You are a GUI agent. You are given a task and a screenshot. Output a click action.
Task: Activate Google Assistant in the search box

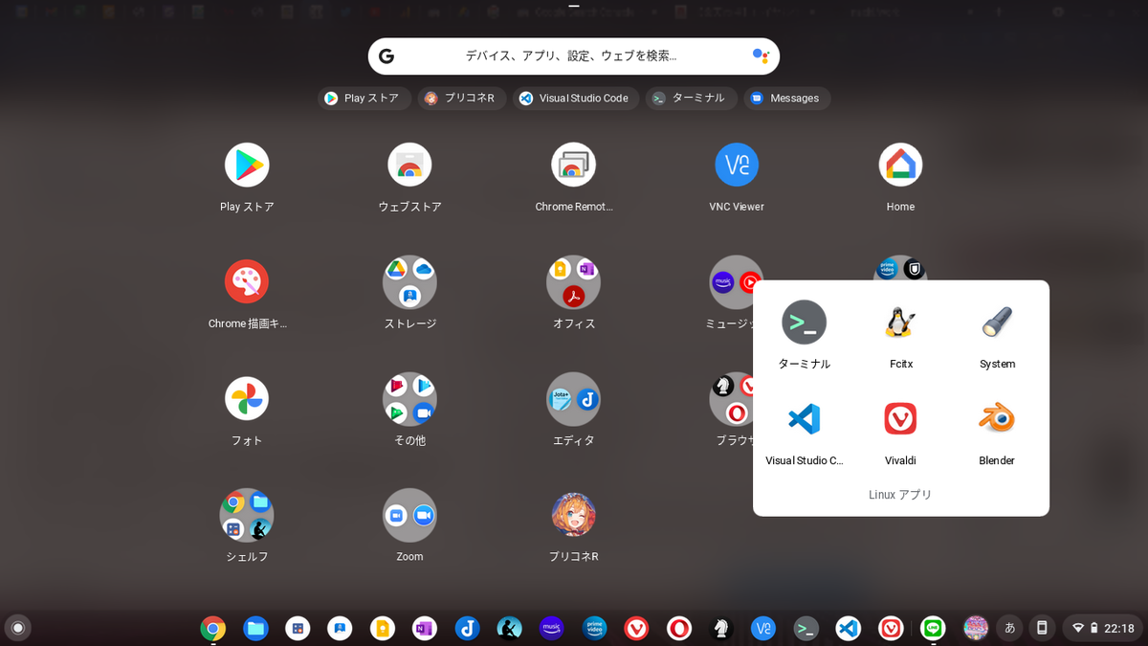click(x=761, y=56)
